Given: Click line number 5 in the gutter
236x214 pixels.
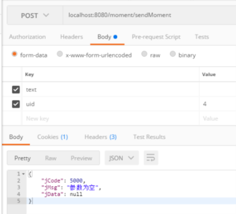Looking at the screenshot, I should click(19, 201).
